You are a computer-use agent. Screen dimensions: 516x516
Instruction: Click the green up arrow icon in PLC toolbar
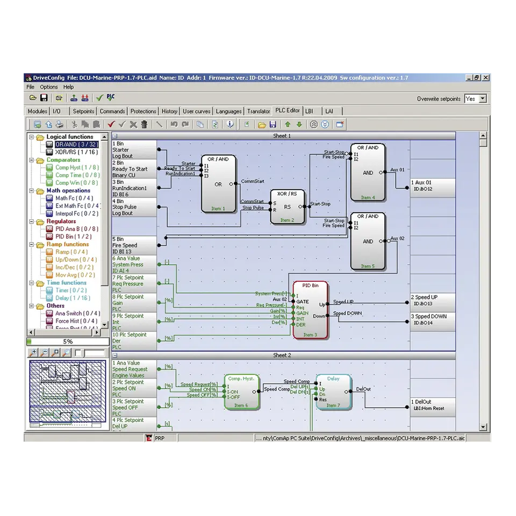[x=288, y=124]
